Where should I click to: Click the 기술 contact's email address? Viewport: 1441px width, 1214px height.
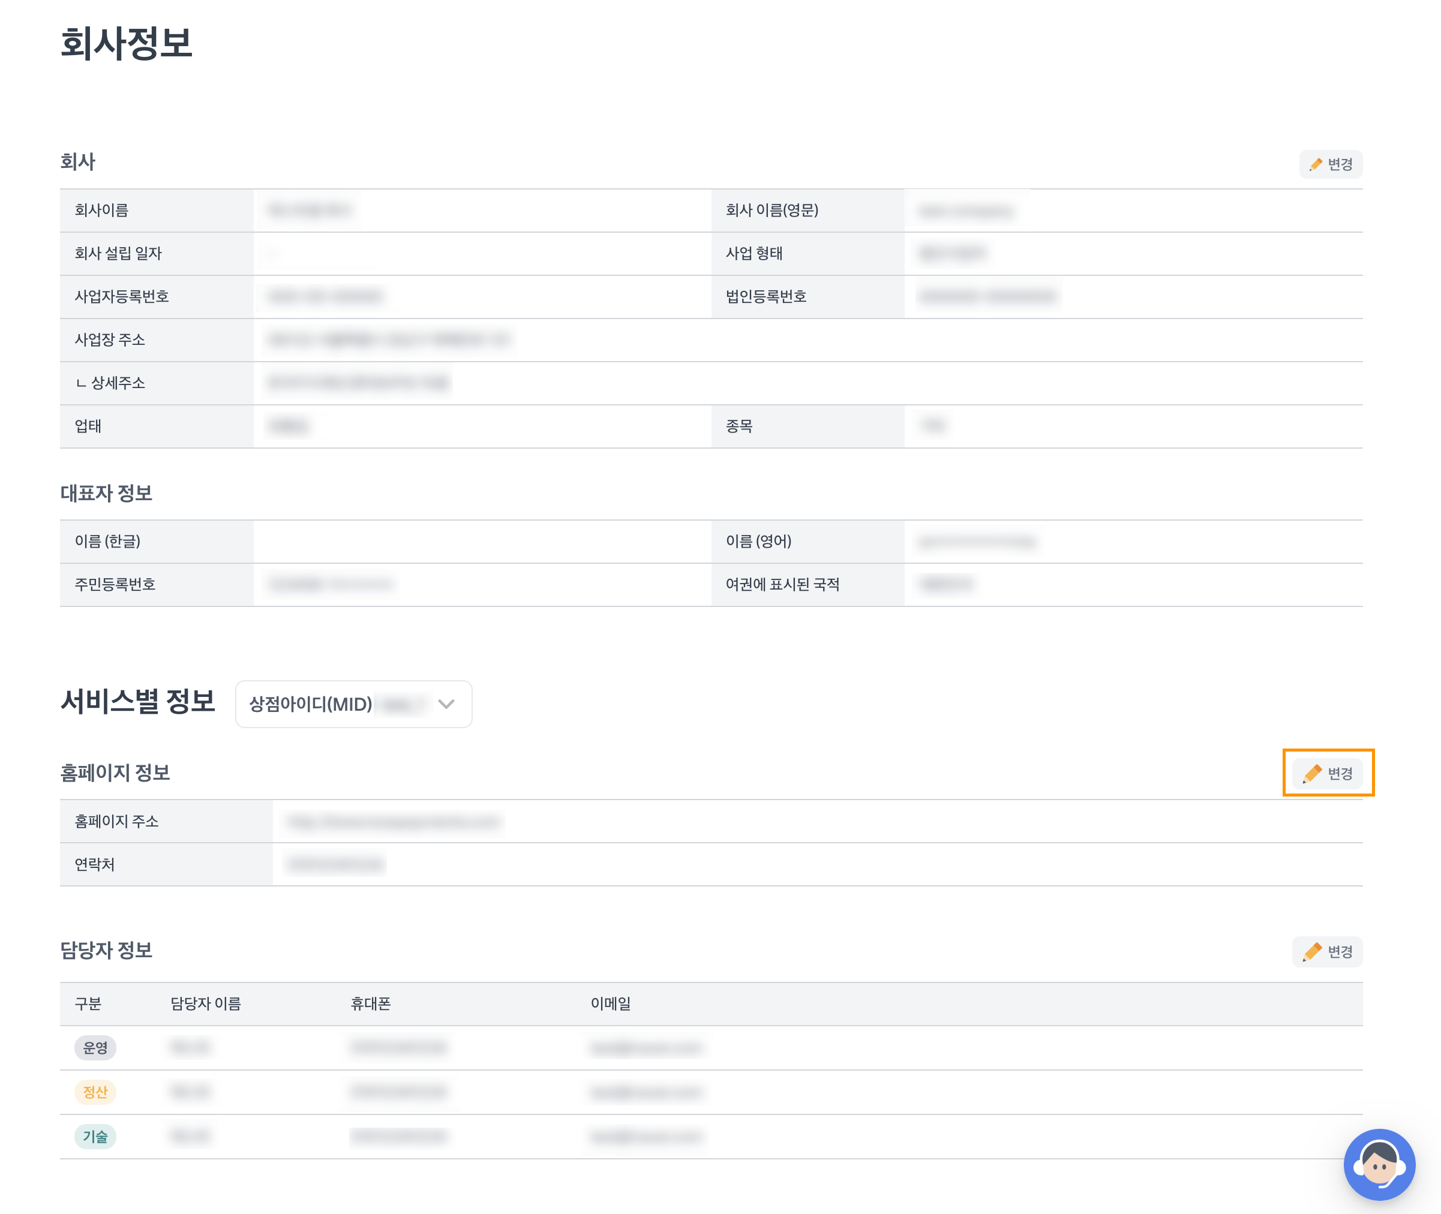(x=646, y=1136)
